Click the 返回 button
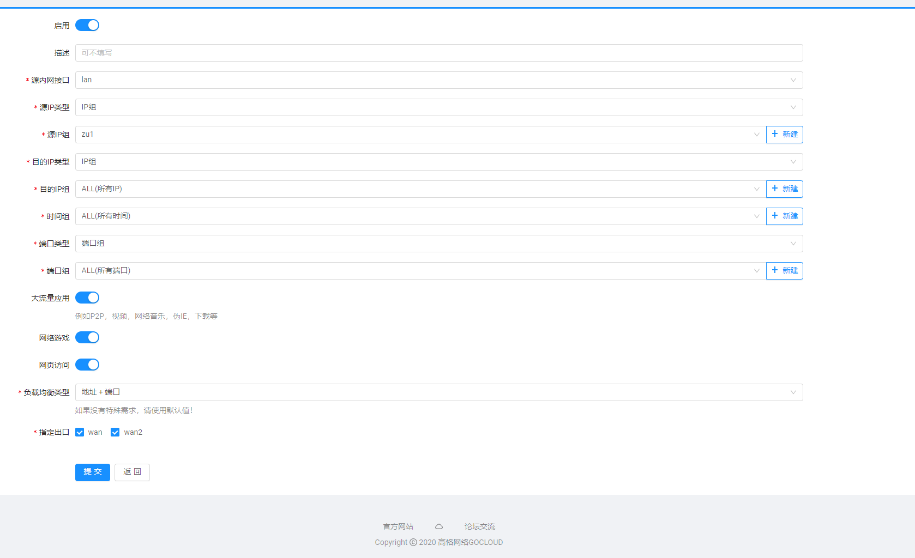This screenshot has height=558, width=915. click(132, 472)
